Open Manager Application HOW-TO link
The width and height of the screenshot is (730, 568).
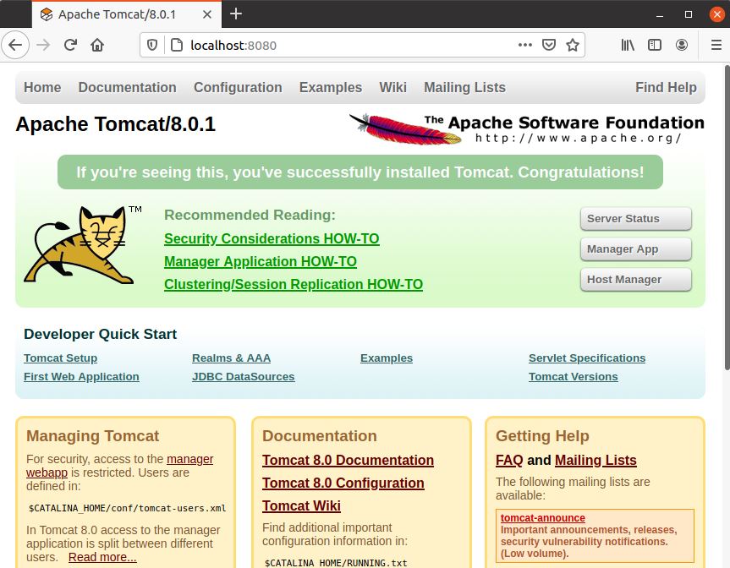click(261, 261)
